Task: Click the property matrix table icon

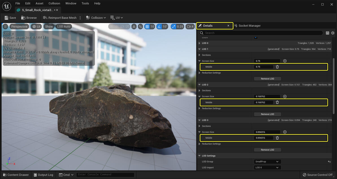Action: pyautogui.click(x=327, y=33)
